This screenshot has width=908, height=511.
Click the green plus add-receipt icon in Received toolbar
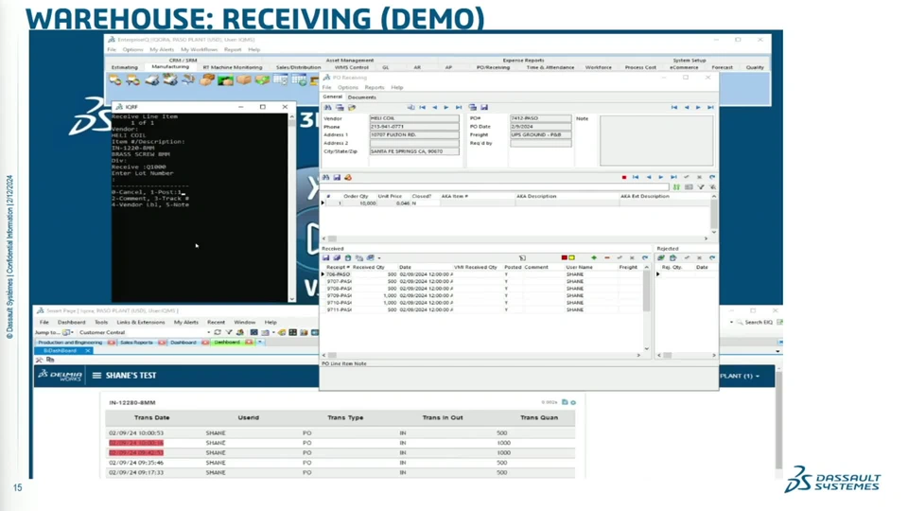594,257
